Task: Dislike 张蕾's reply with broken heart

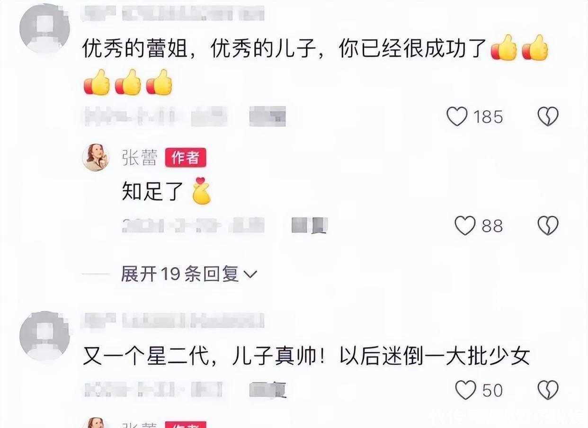Action: click(x=548, y=226)
